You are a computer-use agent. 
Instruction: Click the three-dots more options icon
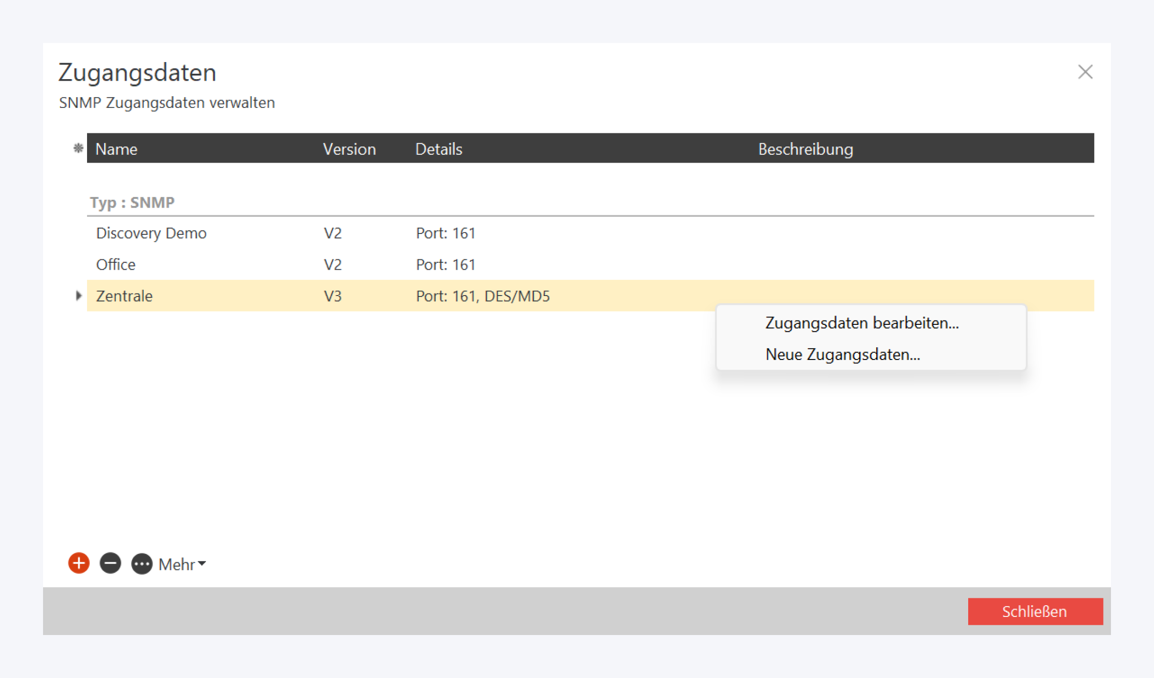[142, 564]
